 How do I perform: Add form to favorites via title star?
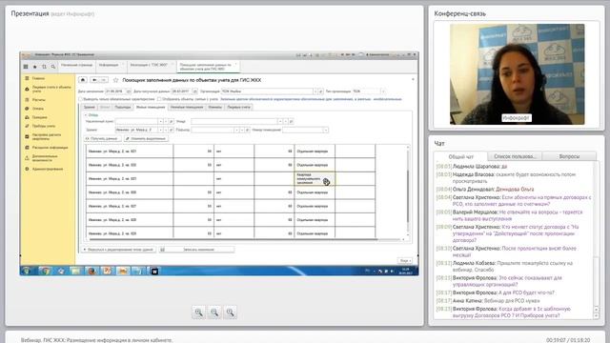tap(115, 80)
